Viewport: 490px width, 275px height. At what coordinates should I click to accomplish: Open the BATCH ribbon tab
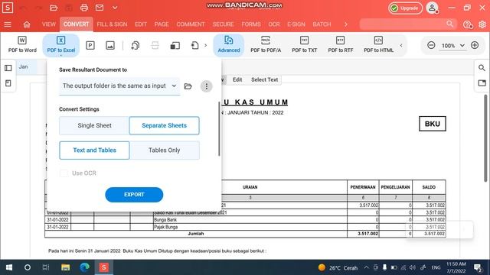coord(322,24)
